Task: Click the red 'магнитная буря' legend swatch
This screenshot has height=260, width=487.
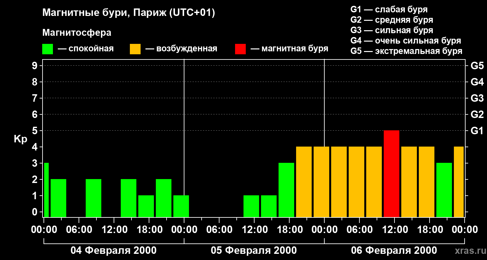Action: 240,49
